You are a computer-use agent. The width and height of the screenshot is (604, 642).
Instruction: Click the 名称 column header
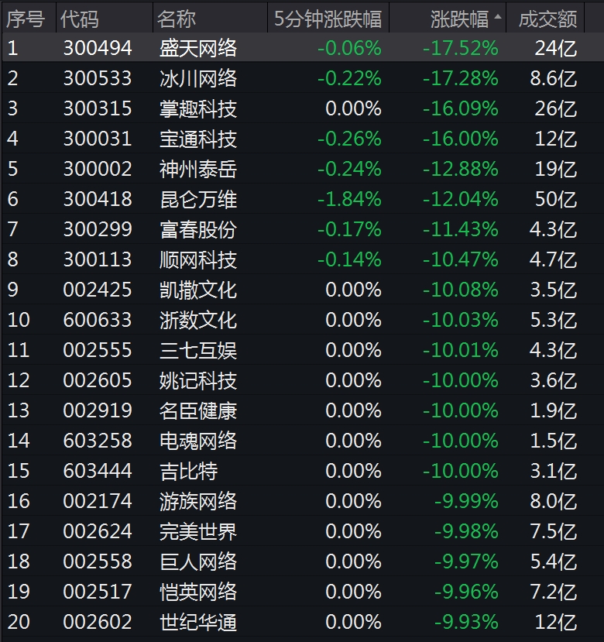click(x=177, y=19)
